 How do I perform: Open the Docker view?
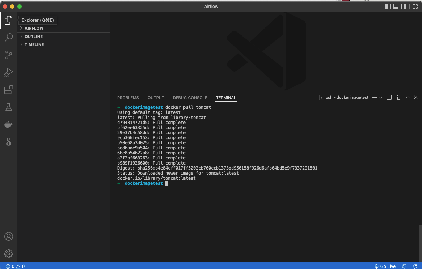[x=9, y=124]
